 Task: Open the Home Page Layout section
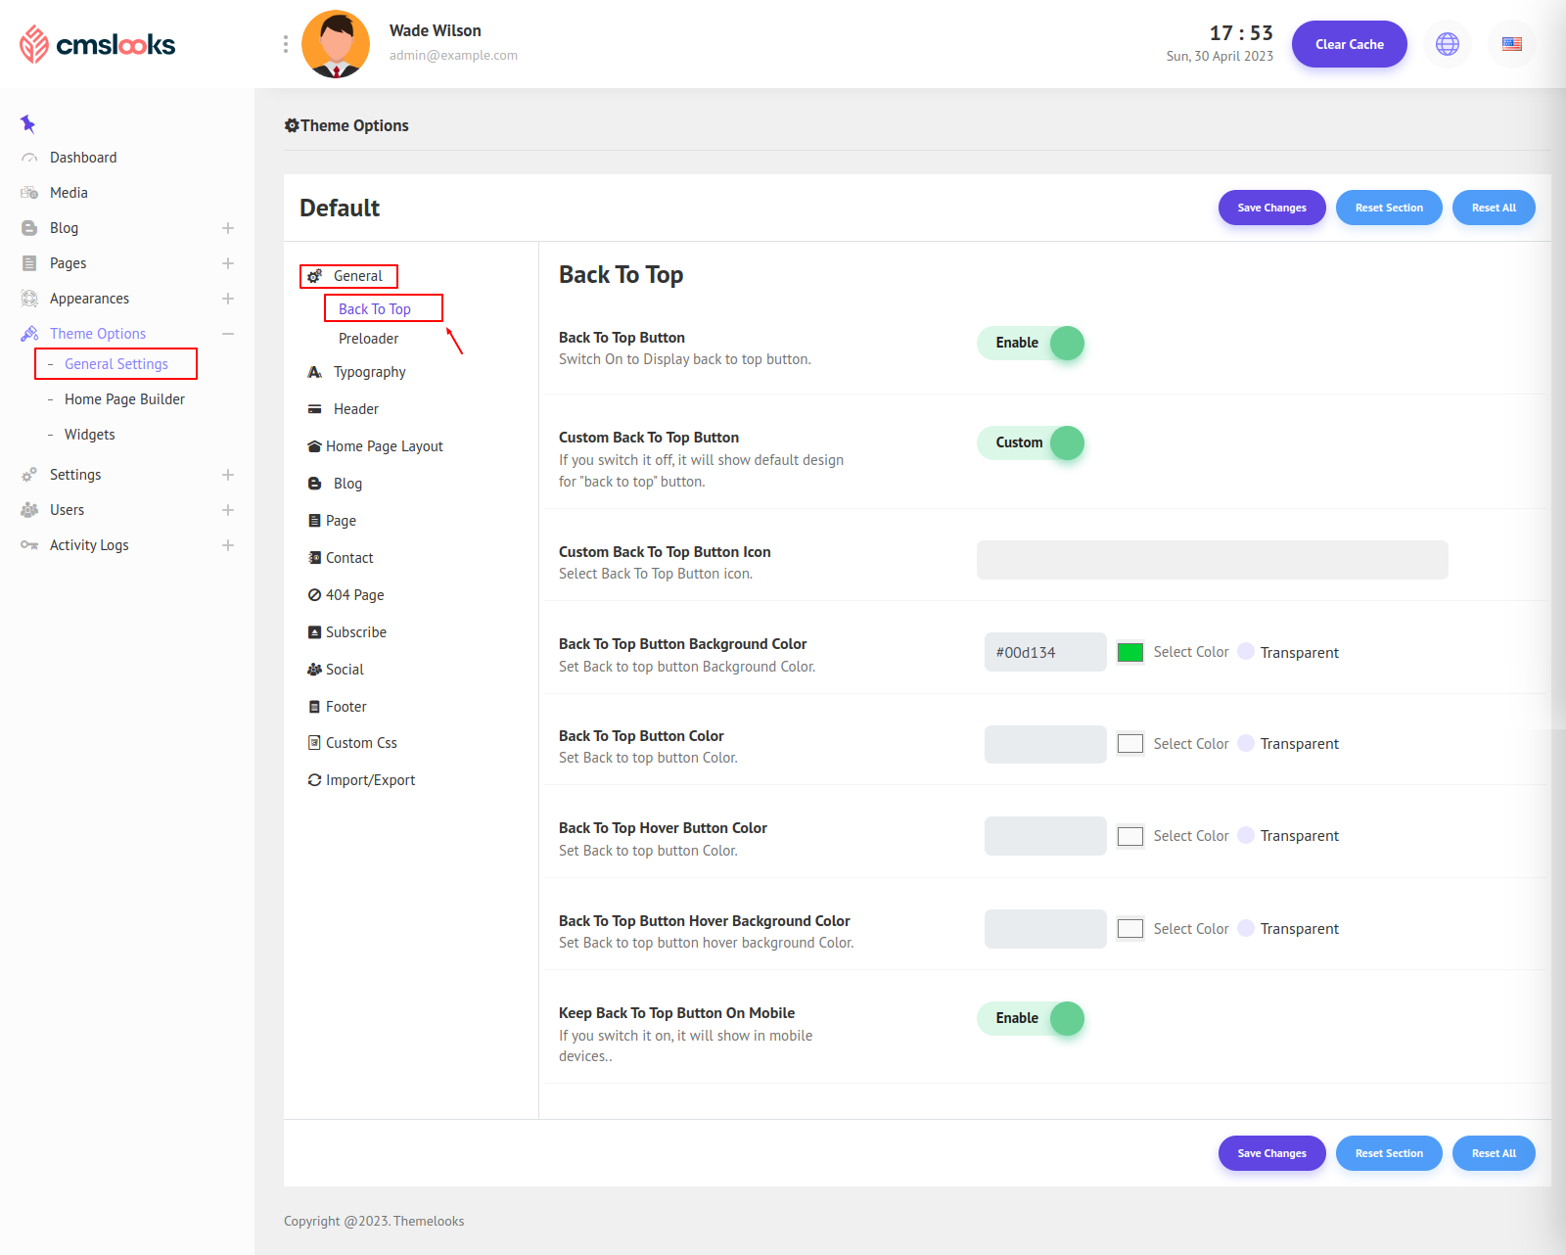coord(384,446)
